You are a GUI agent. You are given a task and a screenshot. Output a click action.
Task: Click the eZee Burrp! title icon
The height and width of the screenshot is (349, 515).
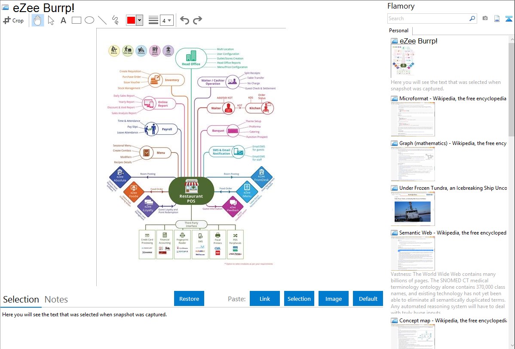(x=5, y=8)
